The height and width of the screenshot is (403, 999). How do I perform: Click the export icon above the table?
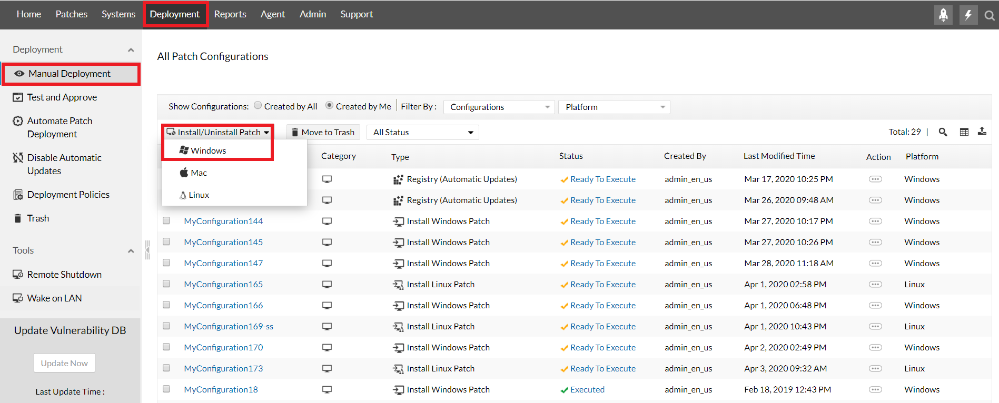point(982,132)
